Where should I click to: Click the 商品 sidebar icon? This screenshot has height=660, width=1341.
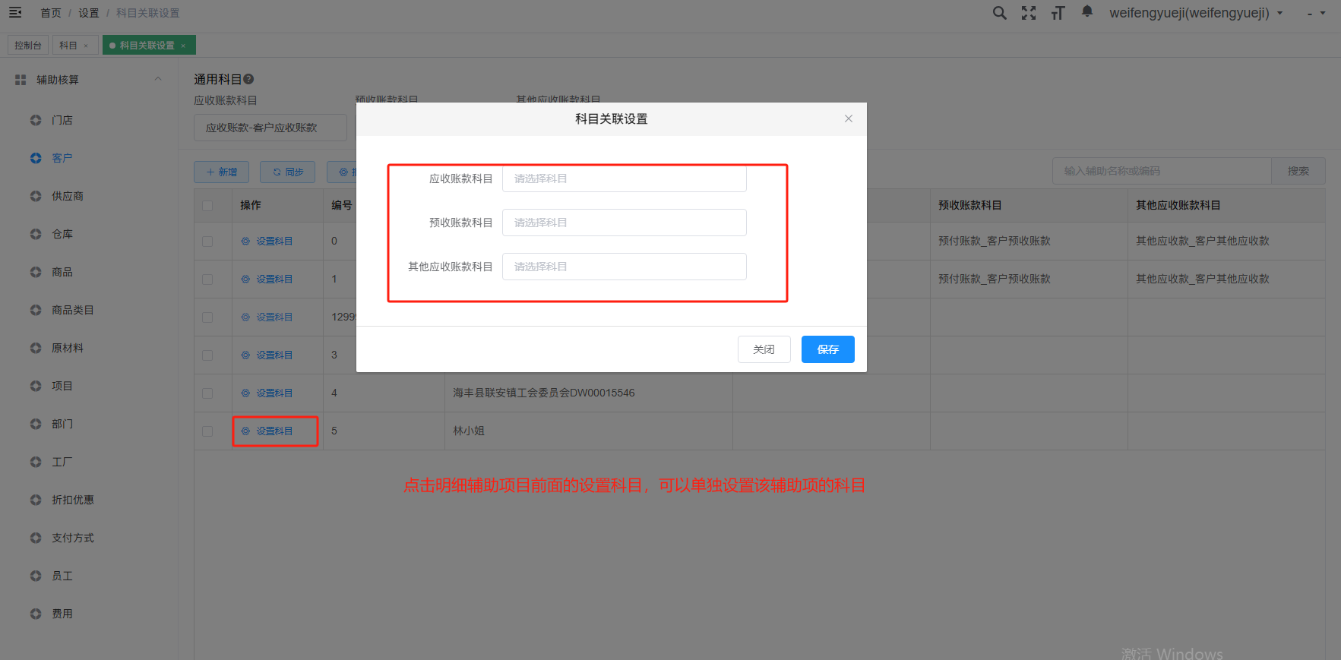click(36, 272)
